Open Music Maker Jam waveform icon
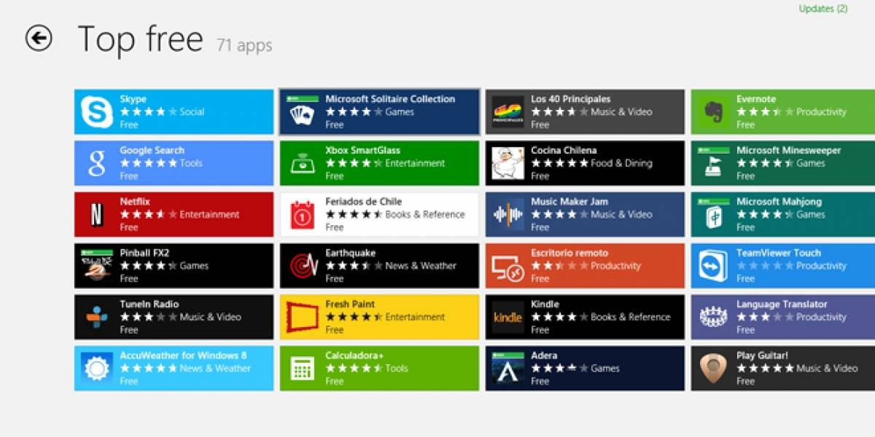Screen dimensions: 875x437 (507, 215)
